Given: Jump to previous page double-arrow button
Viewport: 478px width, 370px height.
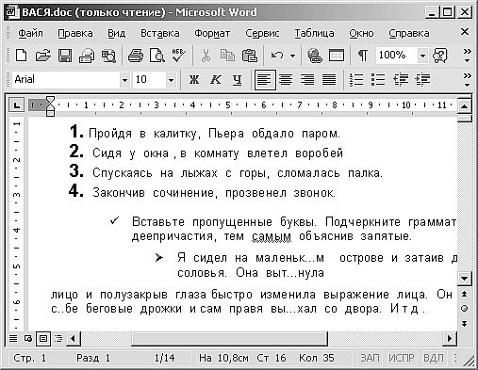Looking at the screenshot, I should (464, 294).
